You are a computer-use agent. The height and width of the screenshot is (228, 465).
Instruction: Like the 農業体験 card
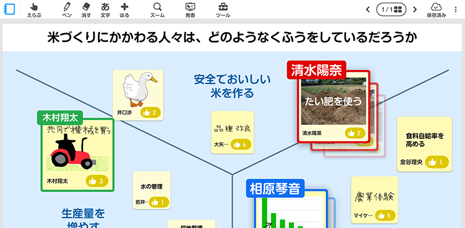(384, 215)
